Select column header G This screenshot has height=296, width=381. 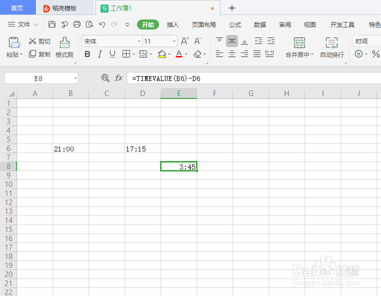coord(250,93)
